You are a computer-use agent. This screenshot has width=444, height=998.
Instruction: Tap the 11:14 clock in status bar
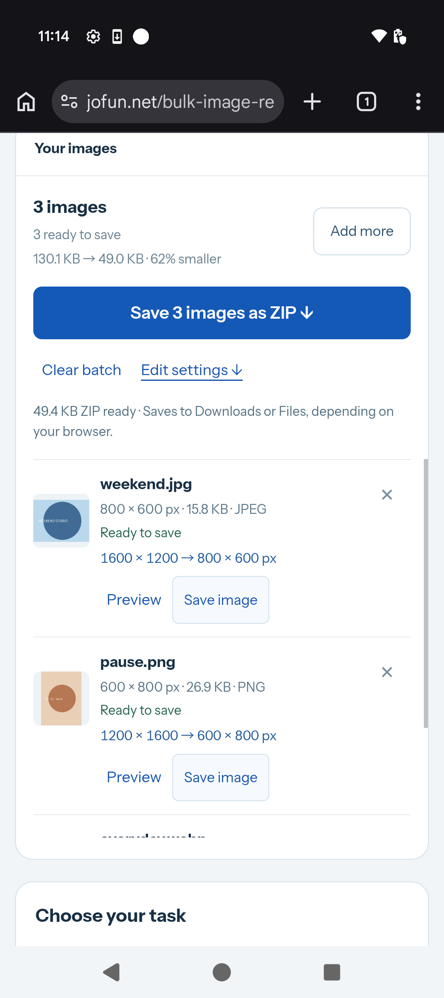53,36
